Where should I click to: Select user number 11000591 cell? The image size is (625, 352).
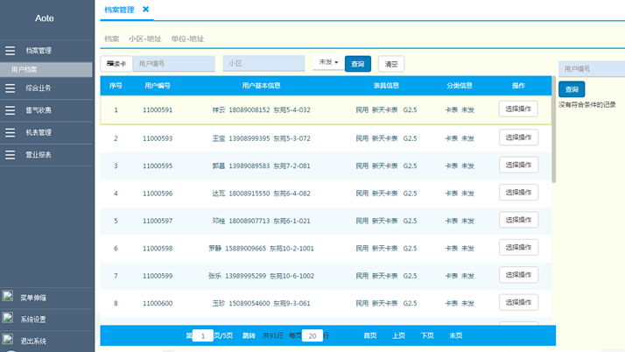click(158, 110)
